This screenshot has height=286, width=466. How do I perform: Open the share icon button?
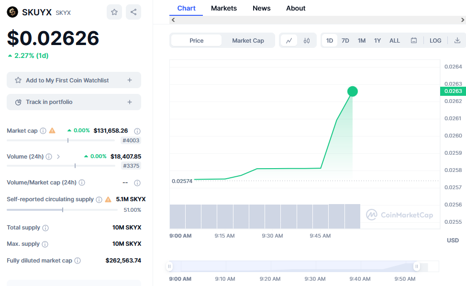click(133, 12)
